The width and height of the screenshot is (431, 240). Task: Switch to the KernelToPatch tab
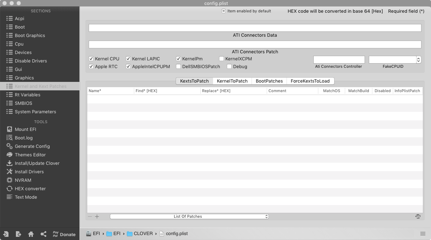click(232, 81)
